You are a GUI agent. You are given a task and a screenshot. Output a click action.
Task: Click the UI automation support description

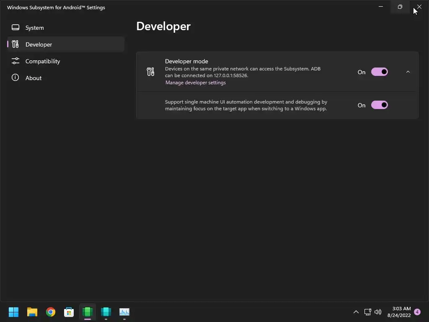(246, 105)
